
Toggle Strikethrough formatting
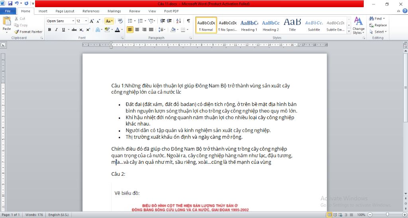click(74, 29)
